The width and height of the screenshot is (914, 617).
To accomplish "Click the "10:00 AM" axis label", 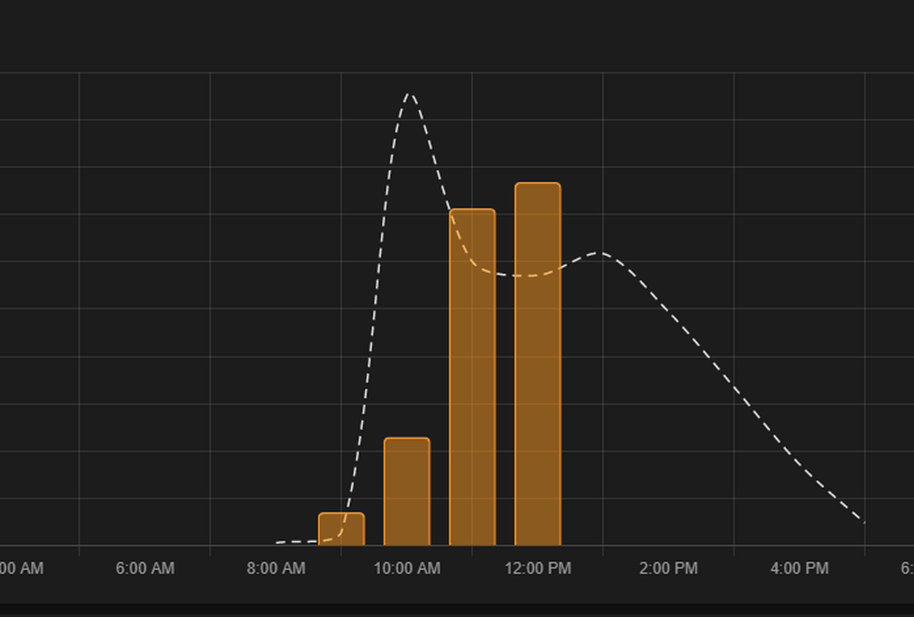I will (407, 568).
